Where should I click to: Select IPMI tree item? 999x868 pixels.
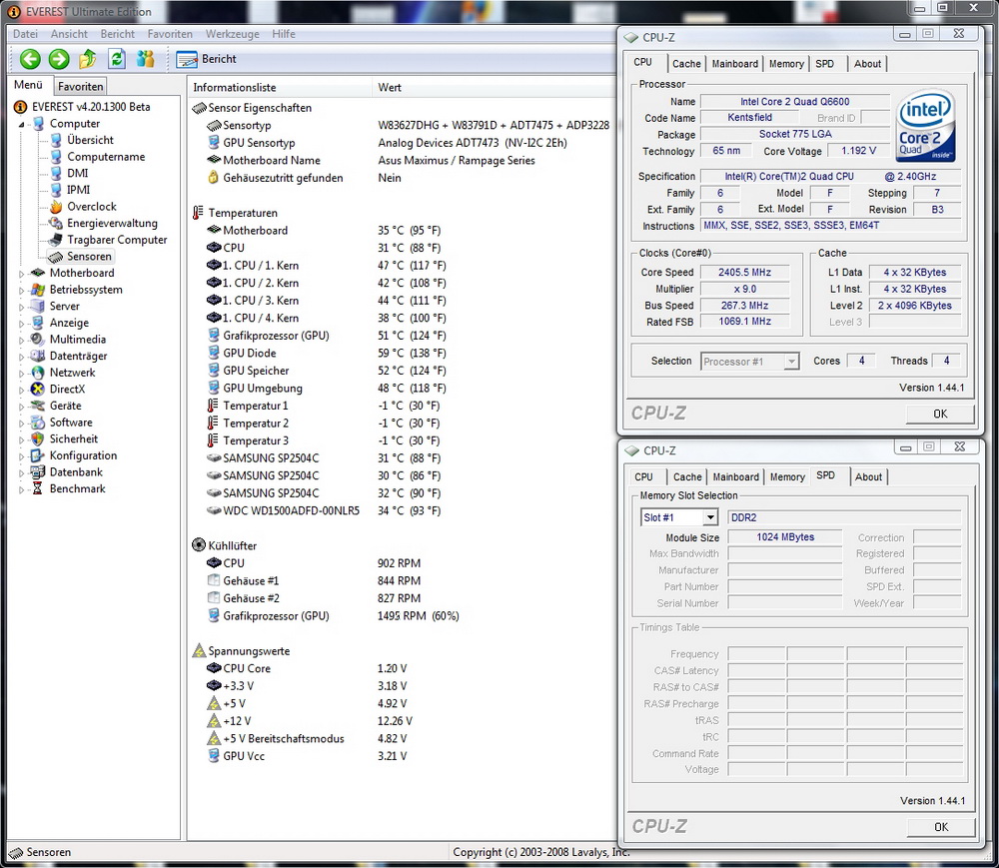78,190
